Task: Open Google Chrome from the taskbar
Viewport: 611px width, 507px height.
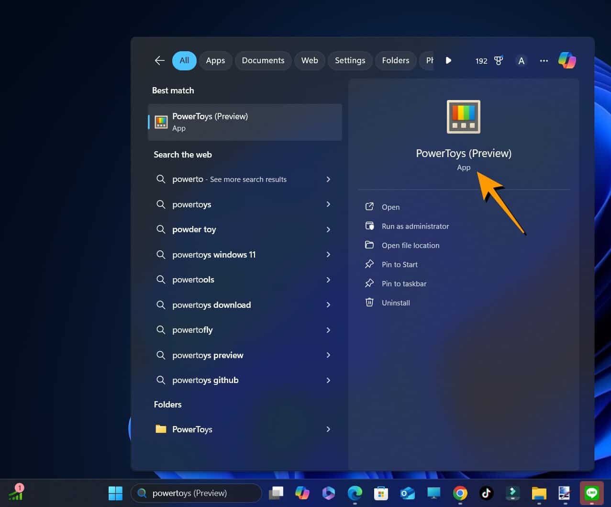Action: tap(460, 493)
